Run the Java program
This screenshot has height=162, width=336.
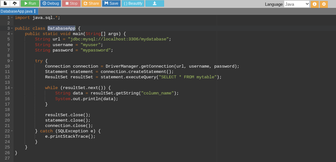pyautogui.click(x=30, y=3)
